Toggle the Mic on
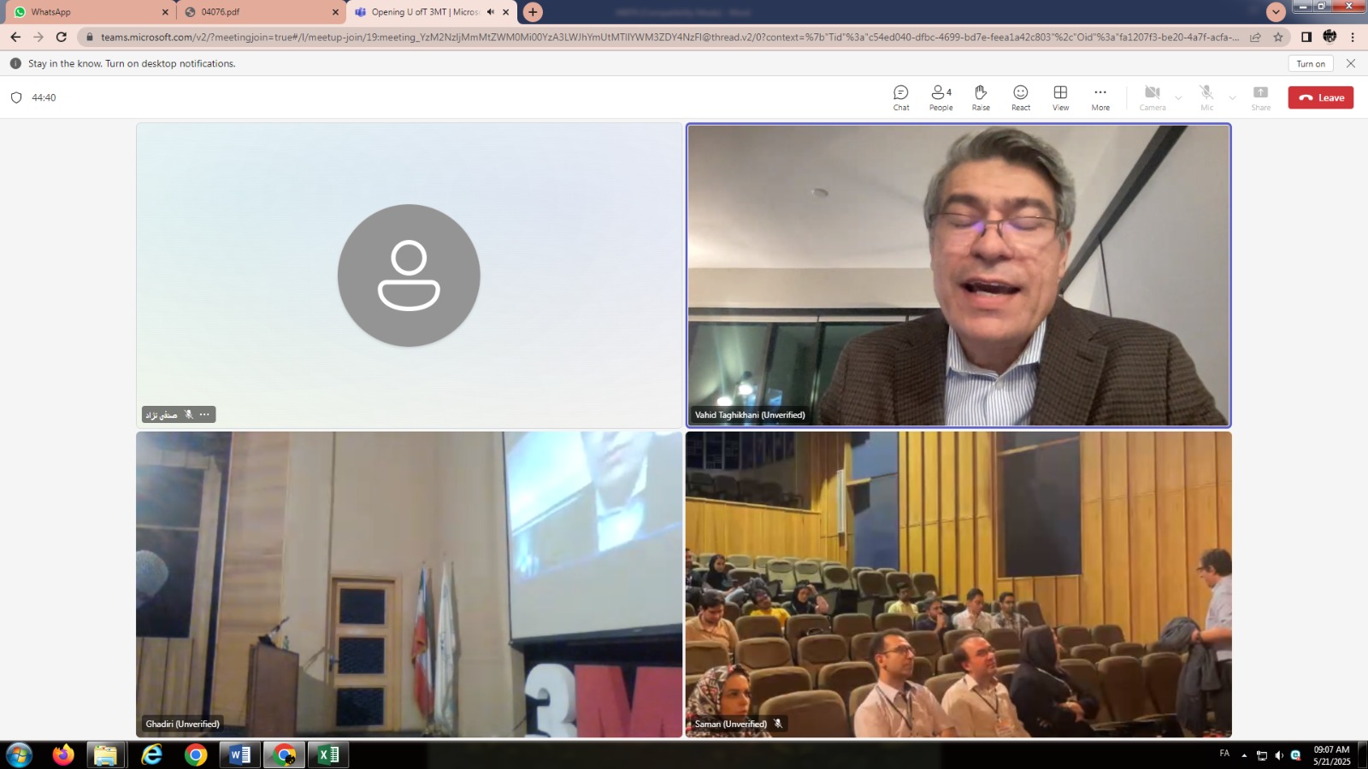 coord(1206,97)
